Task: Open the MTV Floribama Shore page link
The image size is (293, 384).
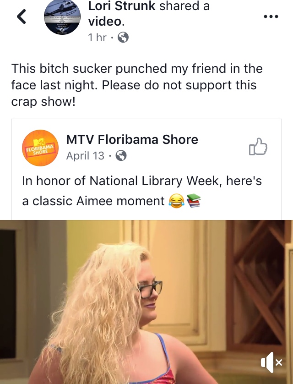Action: [132, 140]
